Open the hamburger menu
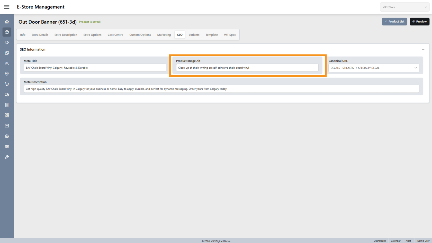432x243 pixels. click(7, 7)
